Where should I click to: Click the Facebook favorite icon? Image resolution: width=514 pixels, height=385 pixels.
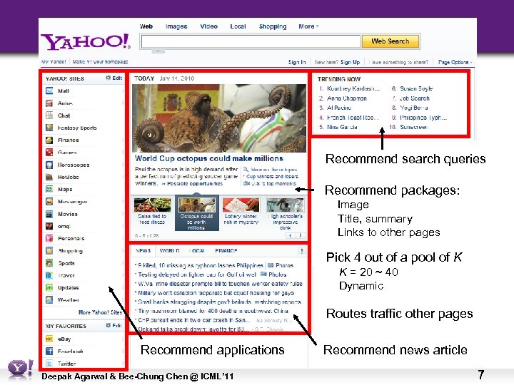(x=49, y=351)
